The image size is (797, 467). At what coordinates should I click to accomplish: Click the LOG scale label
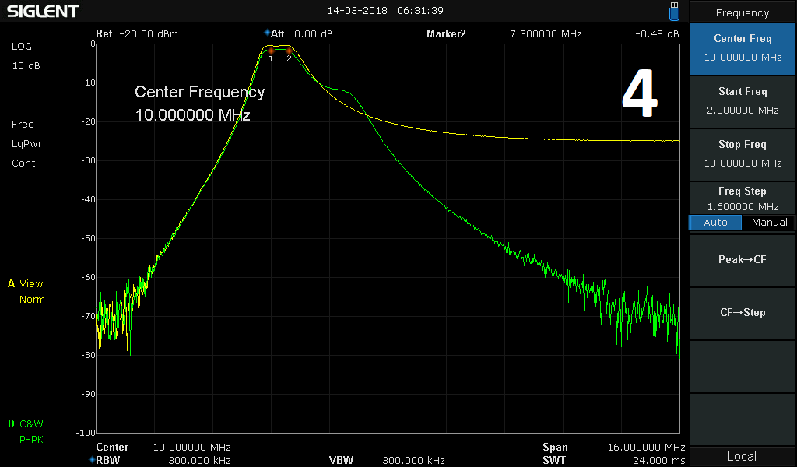coord(22,46)
